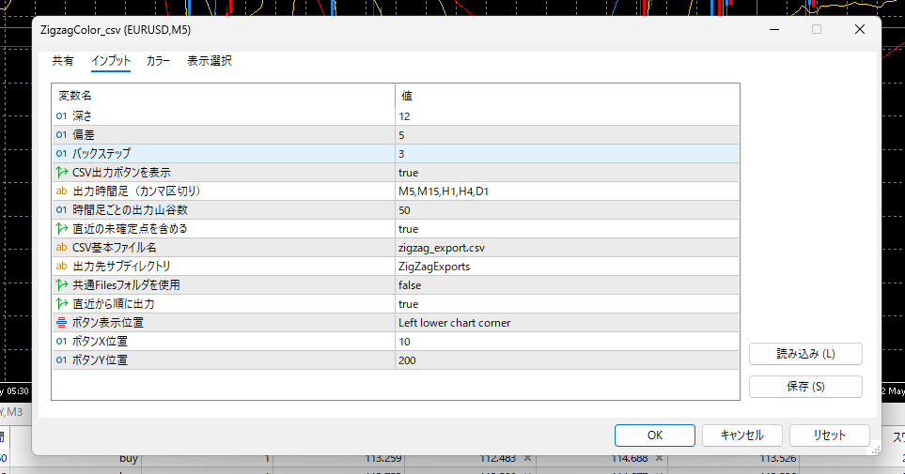The width and height of the screenshot is (905, 474).
Task: Click the integer icon beside 時間足ごとの出力山谷数
Action: click(62, 210)
